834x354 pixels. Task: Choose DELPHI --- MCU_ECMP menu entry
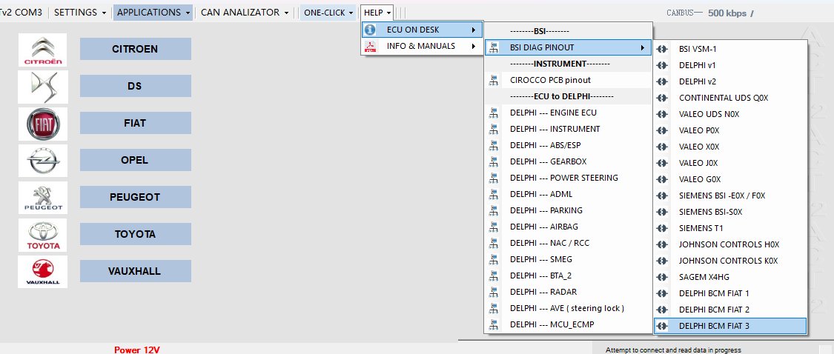[568, 324]
